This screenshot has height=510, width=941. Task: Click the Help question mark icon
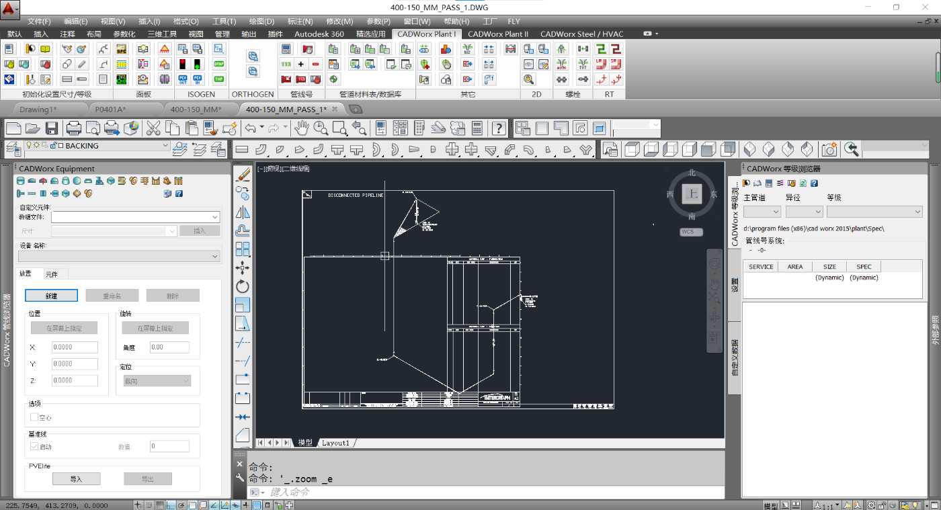click(499, 128)
